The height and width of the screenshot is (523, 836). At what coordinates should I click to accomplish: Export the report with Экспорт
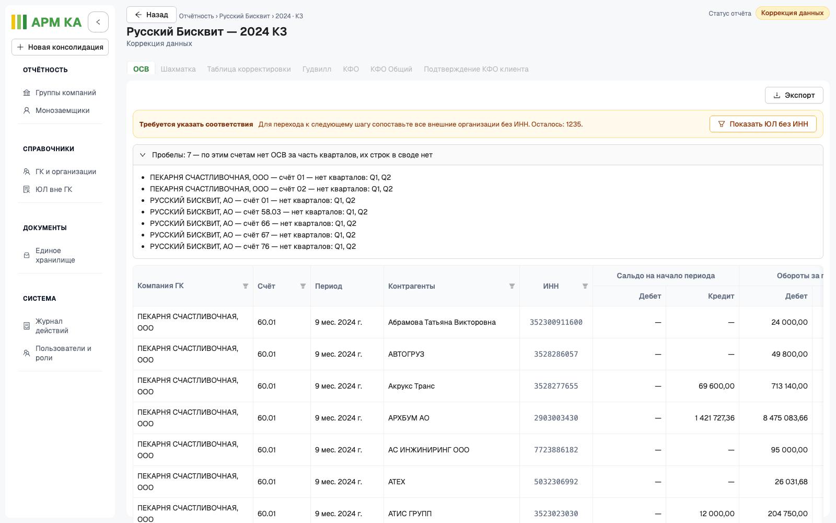coord(794,95)
